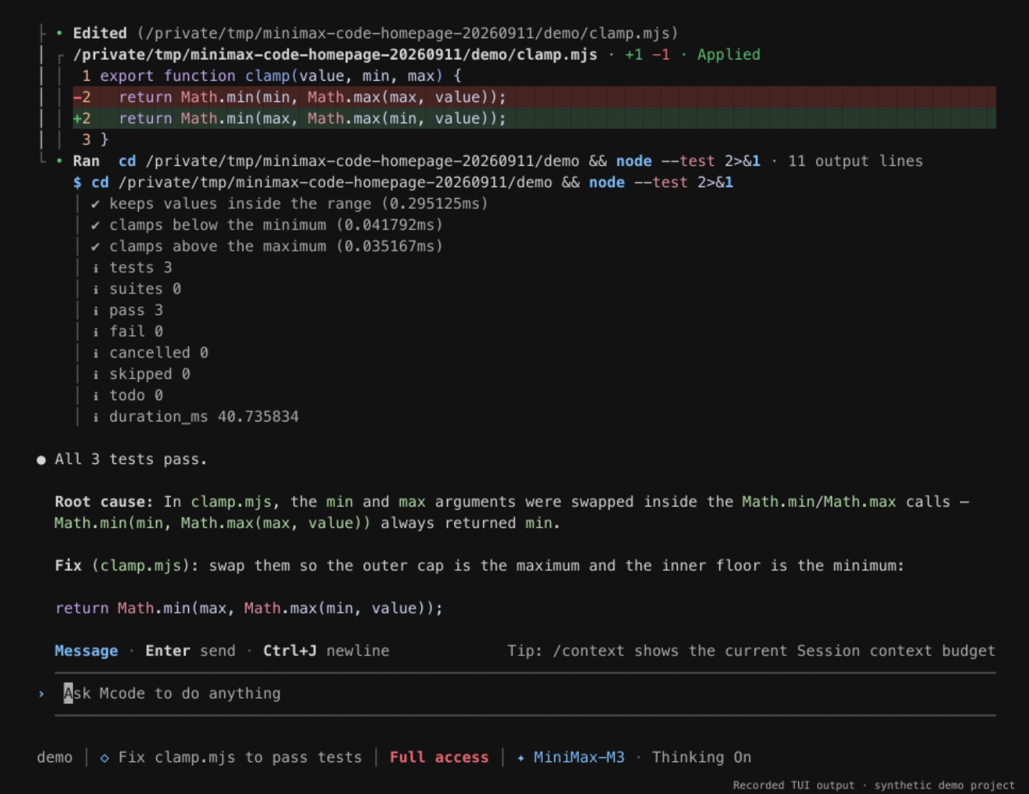The image size is (1029, 794).
Task: Click the '$' shell prompt symbol
Action: pos(77,183)
